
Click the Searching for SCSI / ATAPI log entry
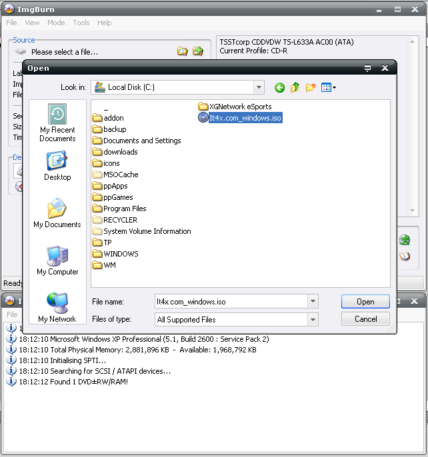[95, 371]
